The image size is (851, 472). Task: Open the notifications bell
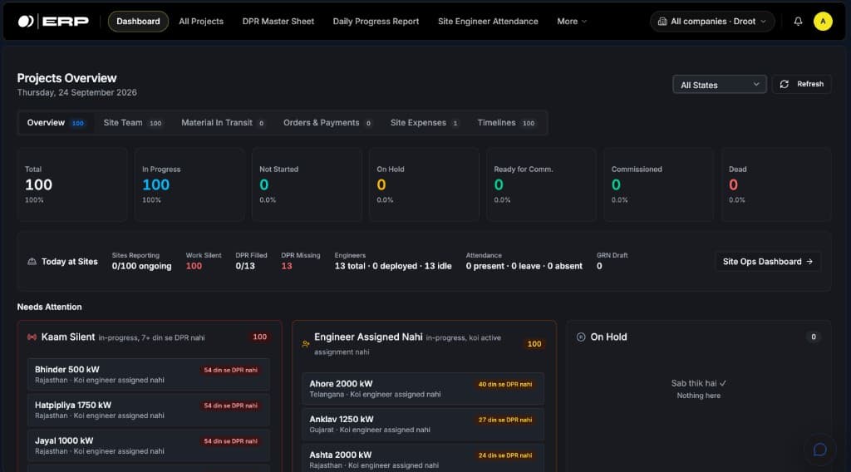pos(798,21)
